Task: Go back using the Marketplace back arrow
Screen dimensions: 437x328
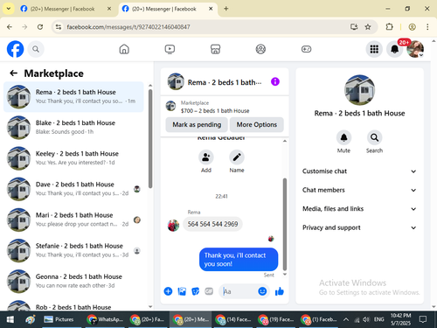Action: coord(13,73)
